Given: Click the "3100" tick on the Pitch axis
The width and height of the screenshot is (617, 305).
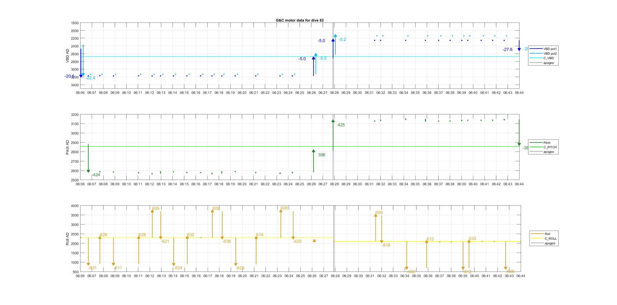Looking at the screenshot, I should tap(75, 124).
